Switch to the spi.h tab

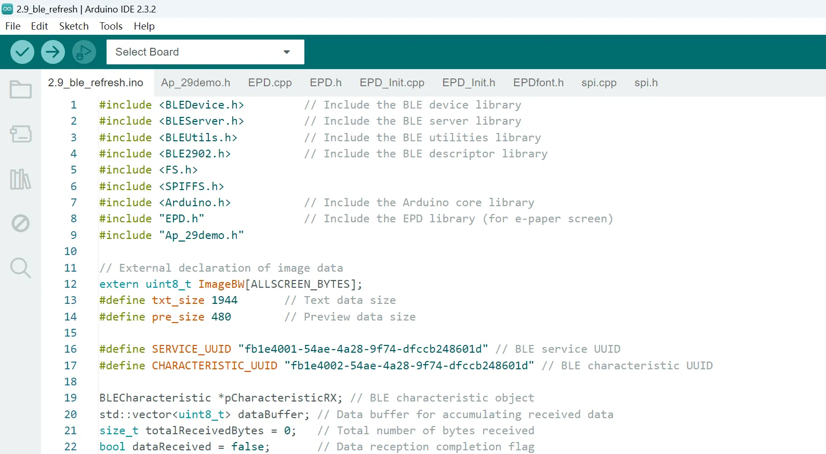pyautogui.click(x=646, y=83)
